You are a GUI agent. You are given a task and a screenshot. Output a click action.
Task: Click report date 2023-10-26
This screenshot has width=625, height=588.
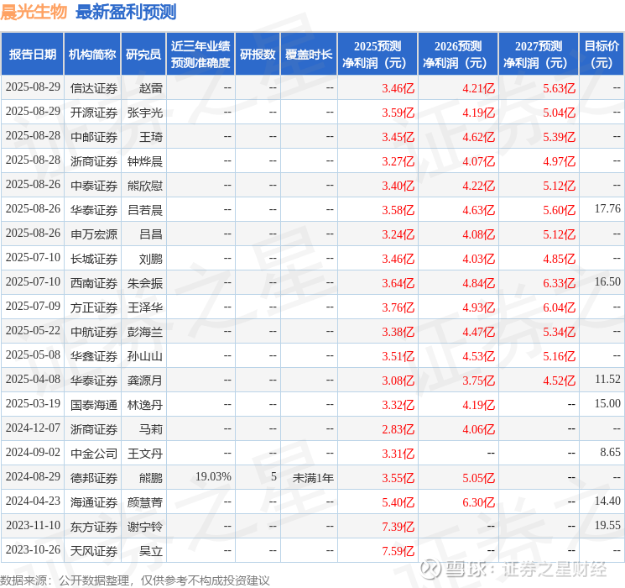[33, 549]
